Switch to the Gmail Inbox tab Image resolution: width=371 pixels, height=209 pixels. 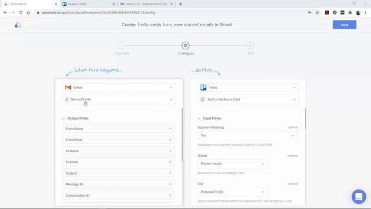click(x=146, y=4)
